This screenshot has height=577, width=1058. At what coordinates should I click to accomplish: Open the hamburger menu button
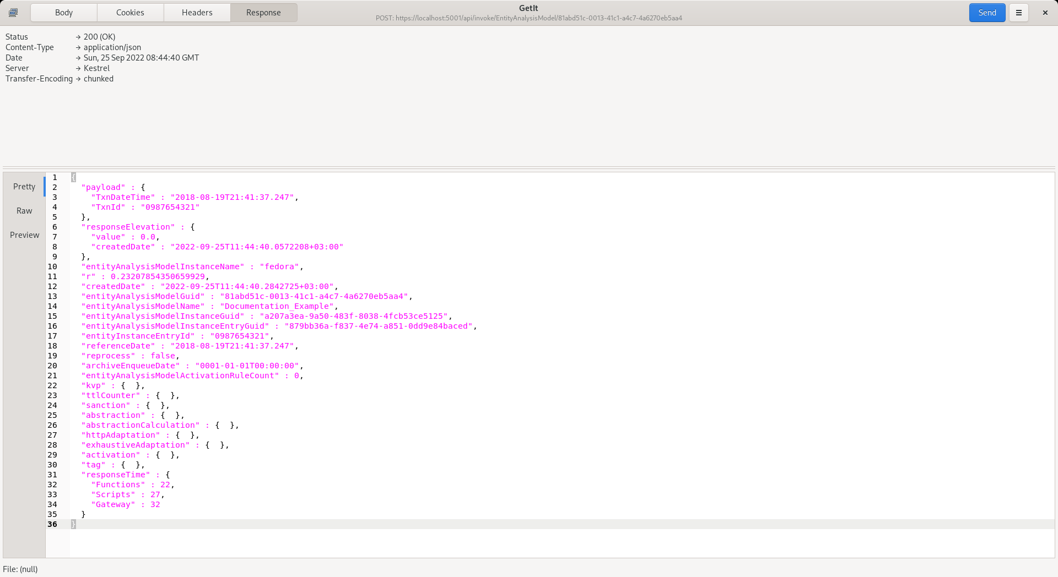pyautogui.click(x=1019, y=13)
